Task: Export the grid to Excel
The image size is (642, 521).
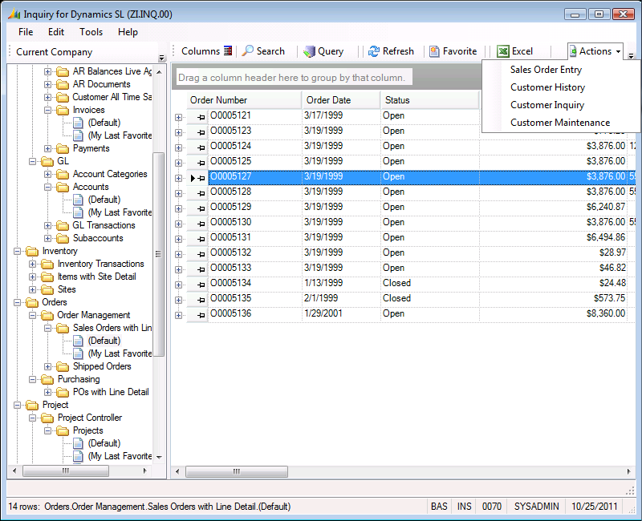Action: click(x=514, y=51)
